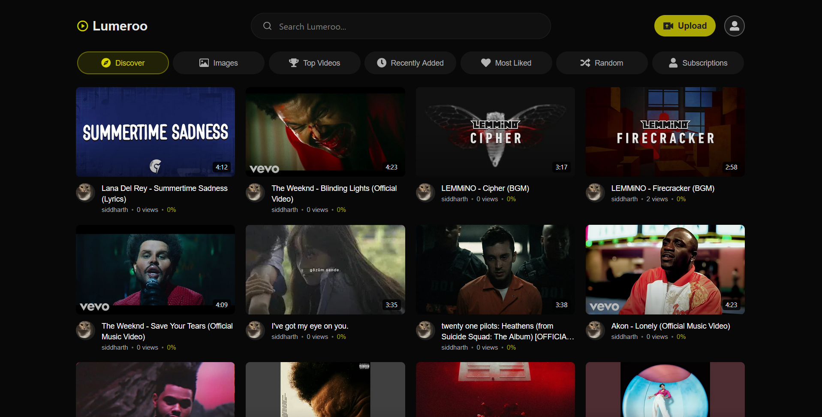The image size is (822, 417).
Task: Open uploader avatar beside Save Your Tears
Action: 85,330
